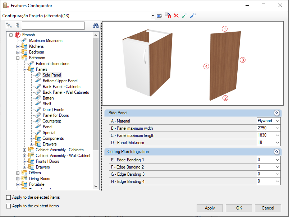This screenshot has height=221, width=293.
Task: Select the Batten tree item
Action: [48, 98]
